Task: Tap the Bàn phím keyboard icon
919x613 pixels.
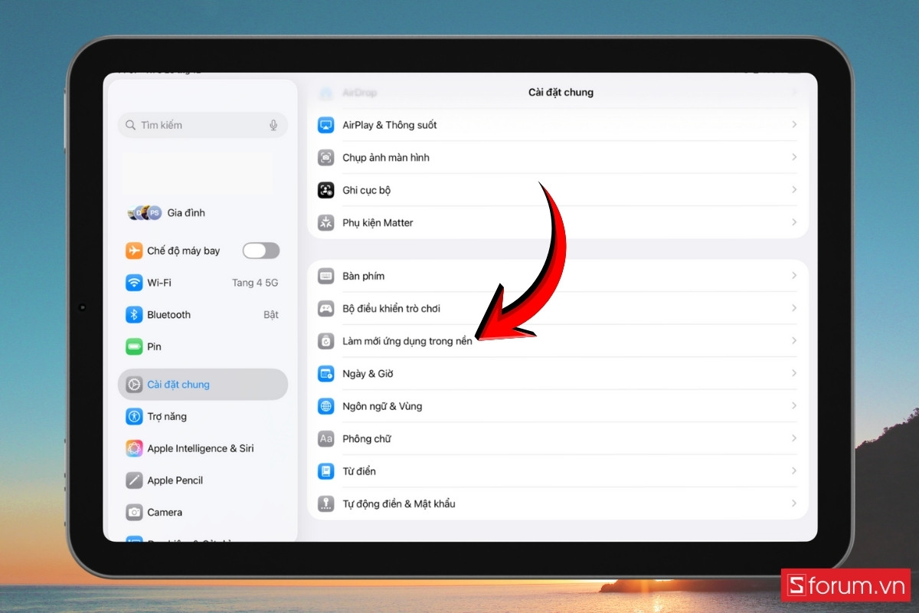Action: [326, 276]
